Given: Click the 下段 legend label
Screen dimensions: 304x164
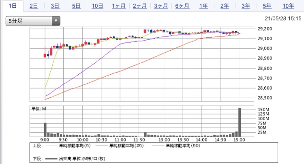Looking at the screenshot, I should tap(38, 159).
